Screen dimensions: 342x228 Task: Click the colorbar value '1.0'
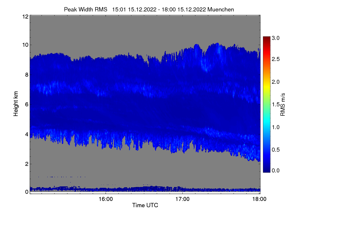[x=276, y=127]
